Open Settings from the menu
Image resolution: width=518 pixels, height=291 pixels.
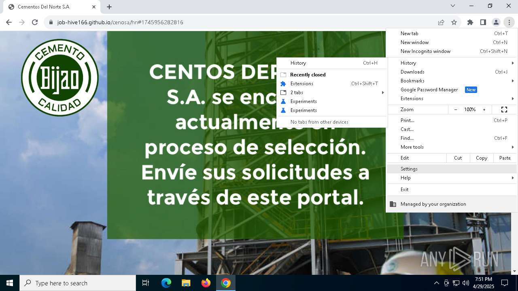click(x=452, y=169)
